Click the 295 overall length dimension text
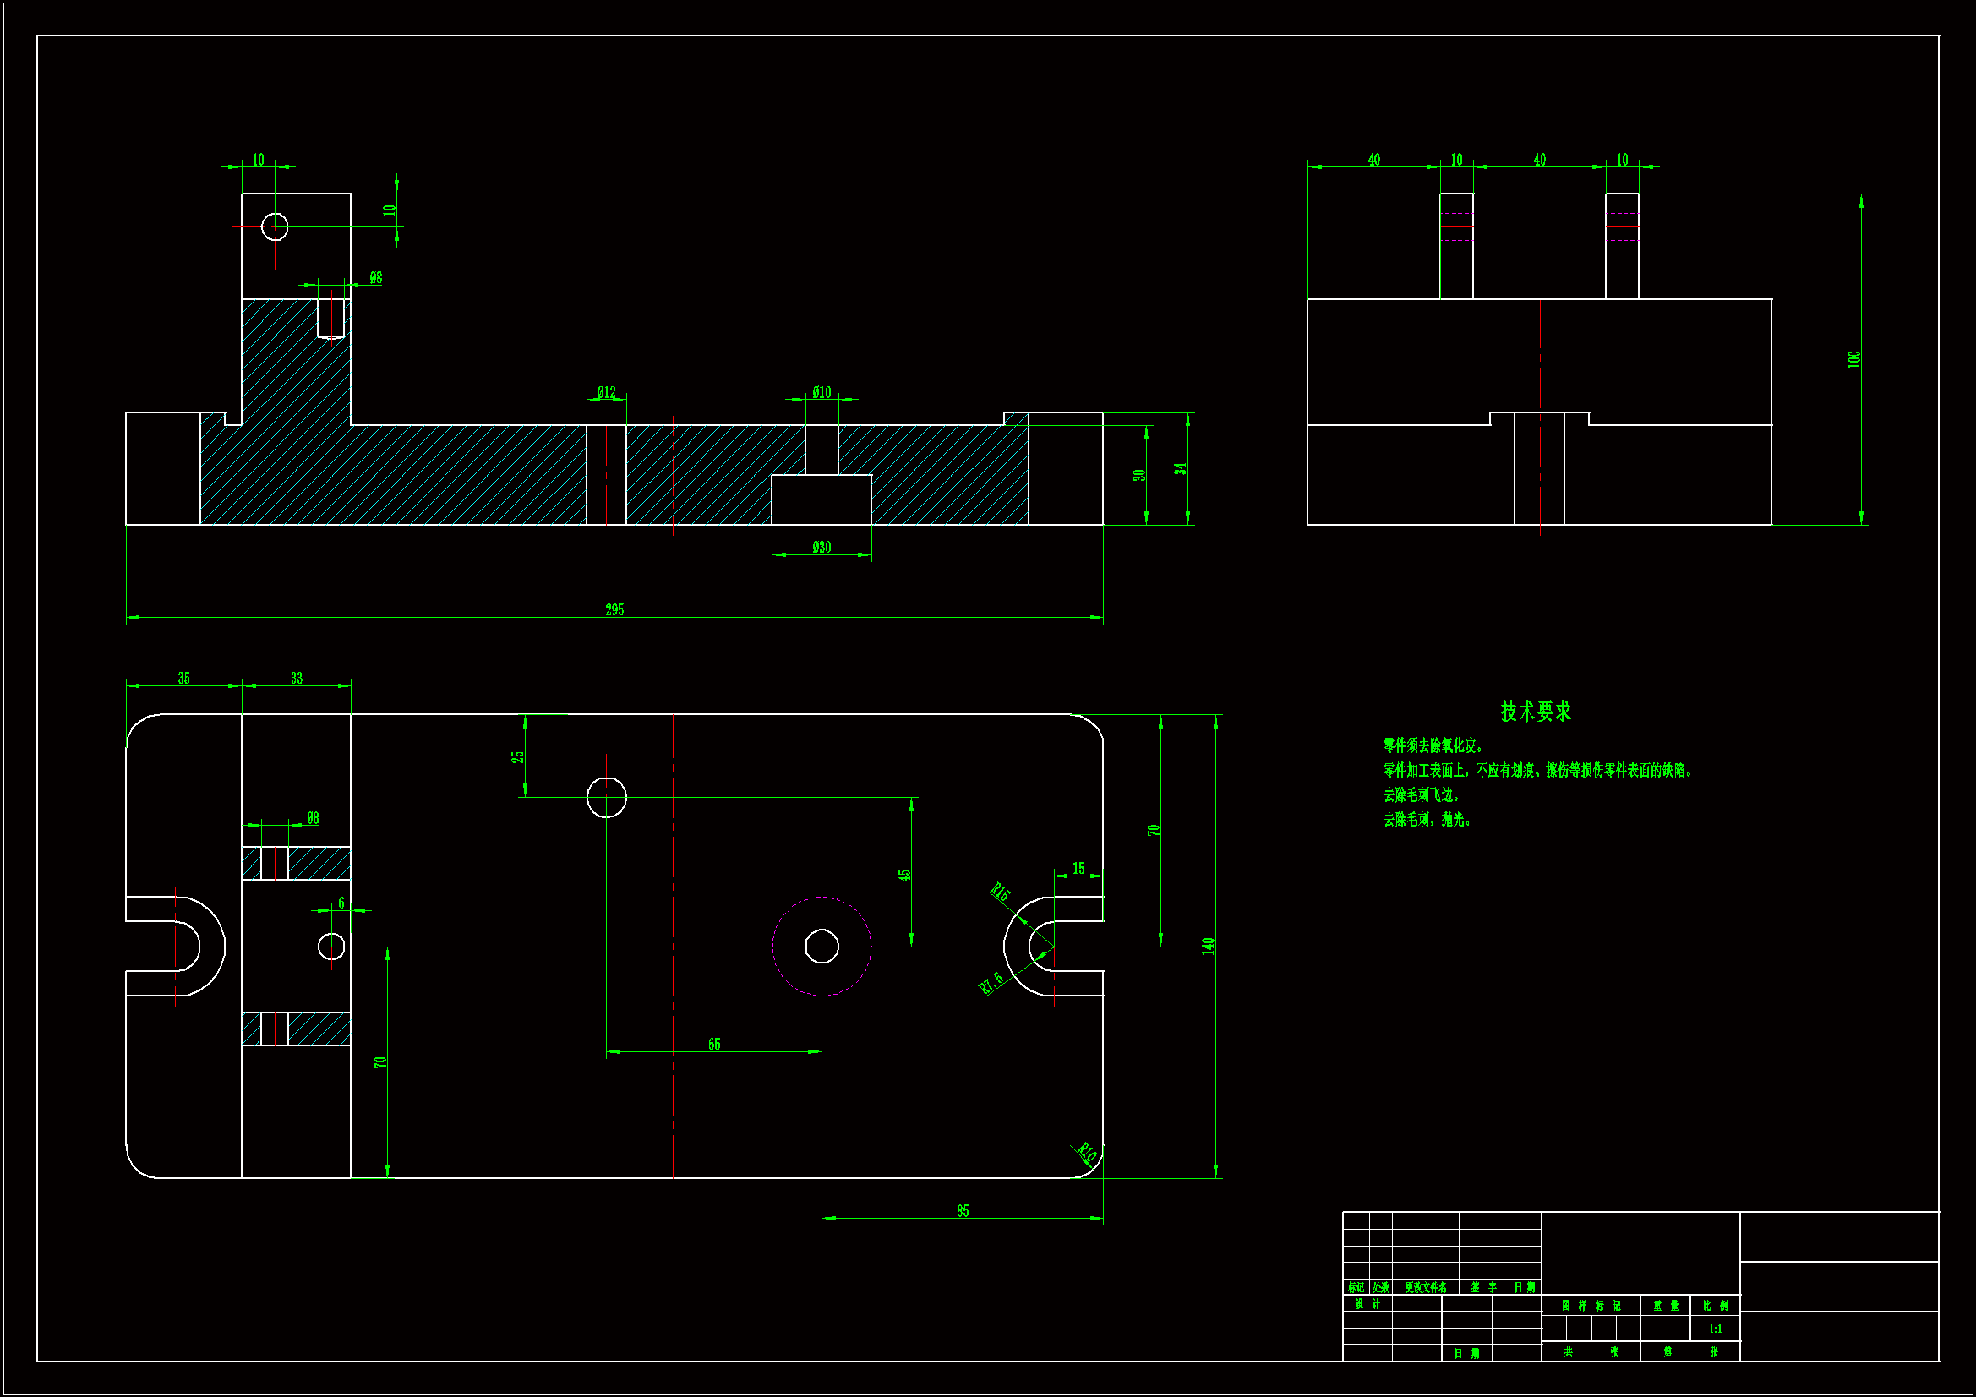 point(614,609)
